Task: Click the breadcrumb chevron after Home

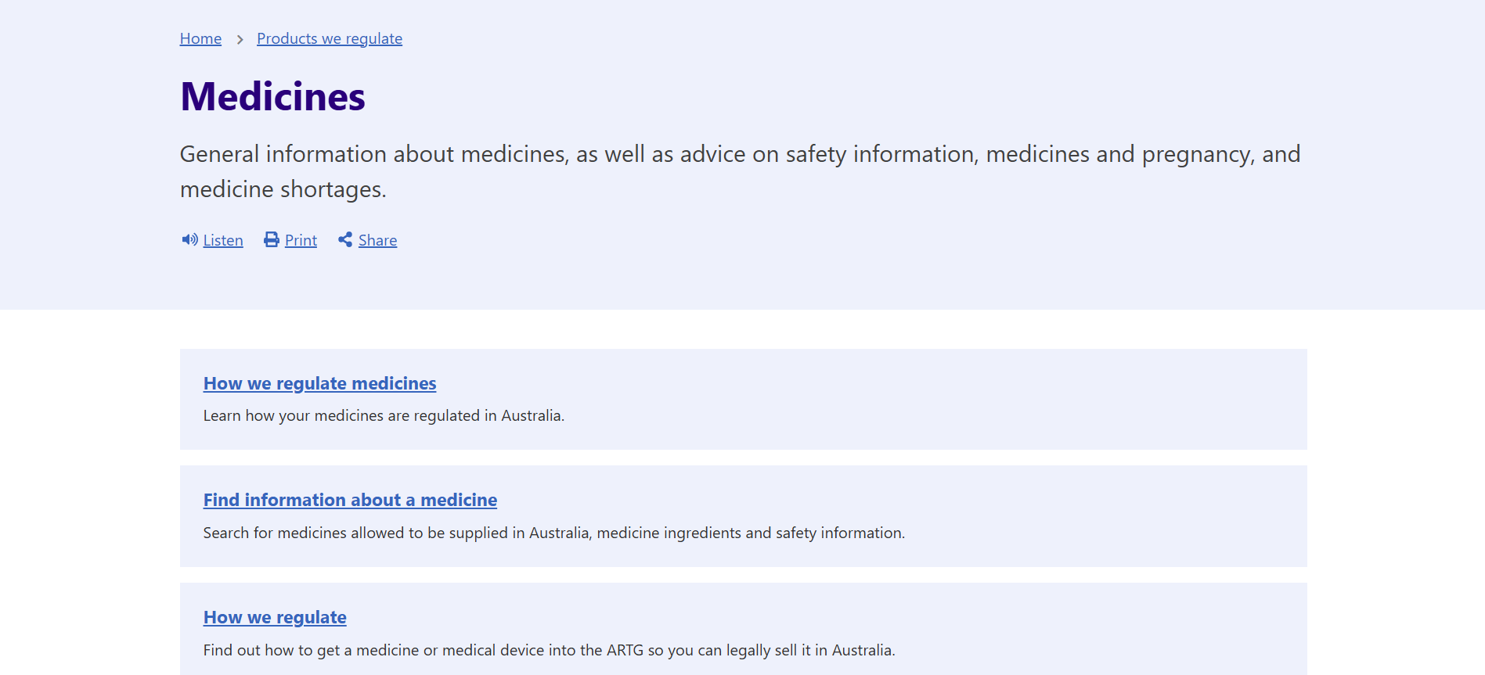Action: coord(240,39)
